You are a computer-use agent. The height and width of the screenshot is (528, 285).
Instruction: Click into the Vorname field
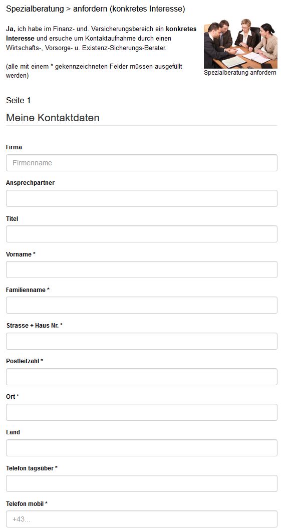coord(141,270)
